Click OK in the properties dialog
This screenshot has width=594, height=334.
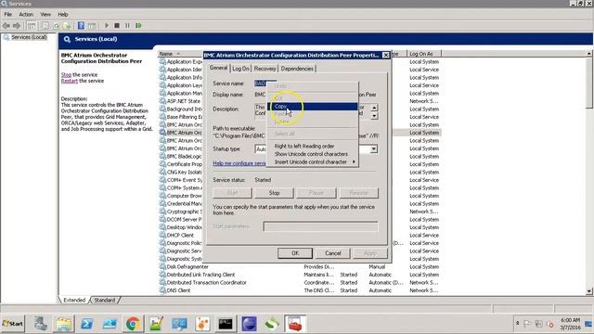(x=295, y=253)
